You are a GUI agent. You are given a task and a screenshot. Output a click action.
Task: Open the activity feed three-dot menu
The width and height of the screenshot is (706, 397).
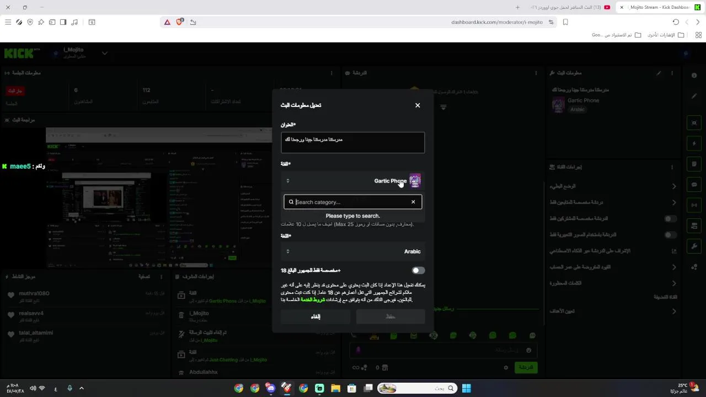162,277
